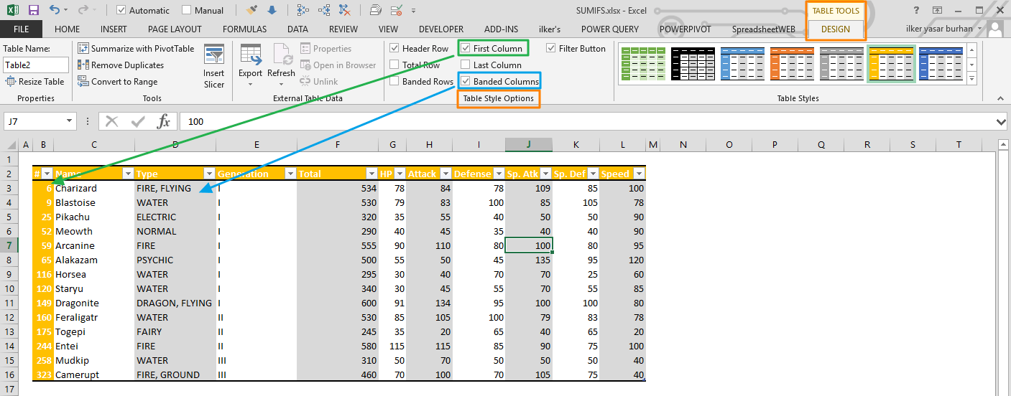Toggle the Filter Button checkbox

[x=551, y=49]
